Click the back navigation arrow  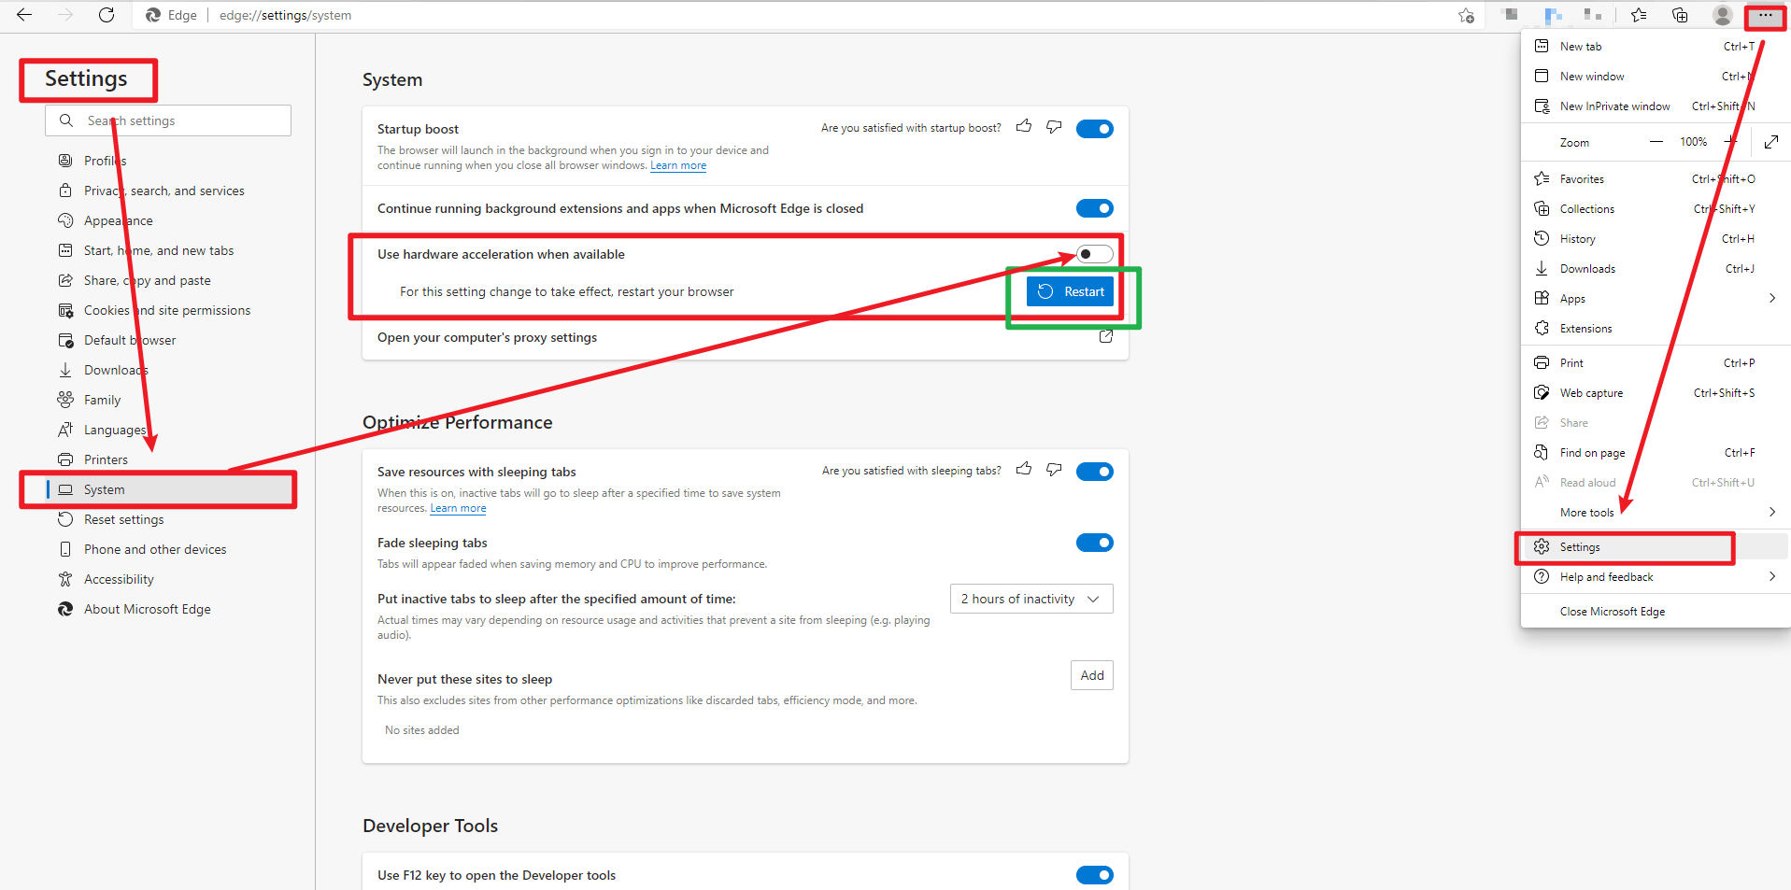pos(24,15)
